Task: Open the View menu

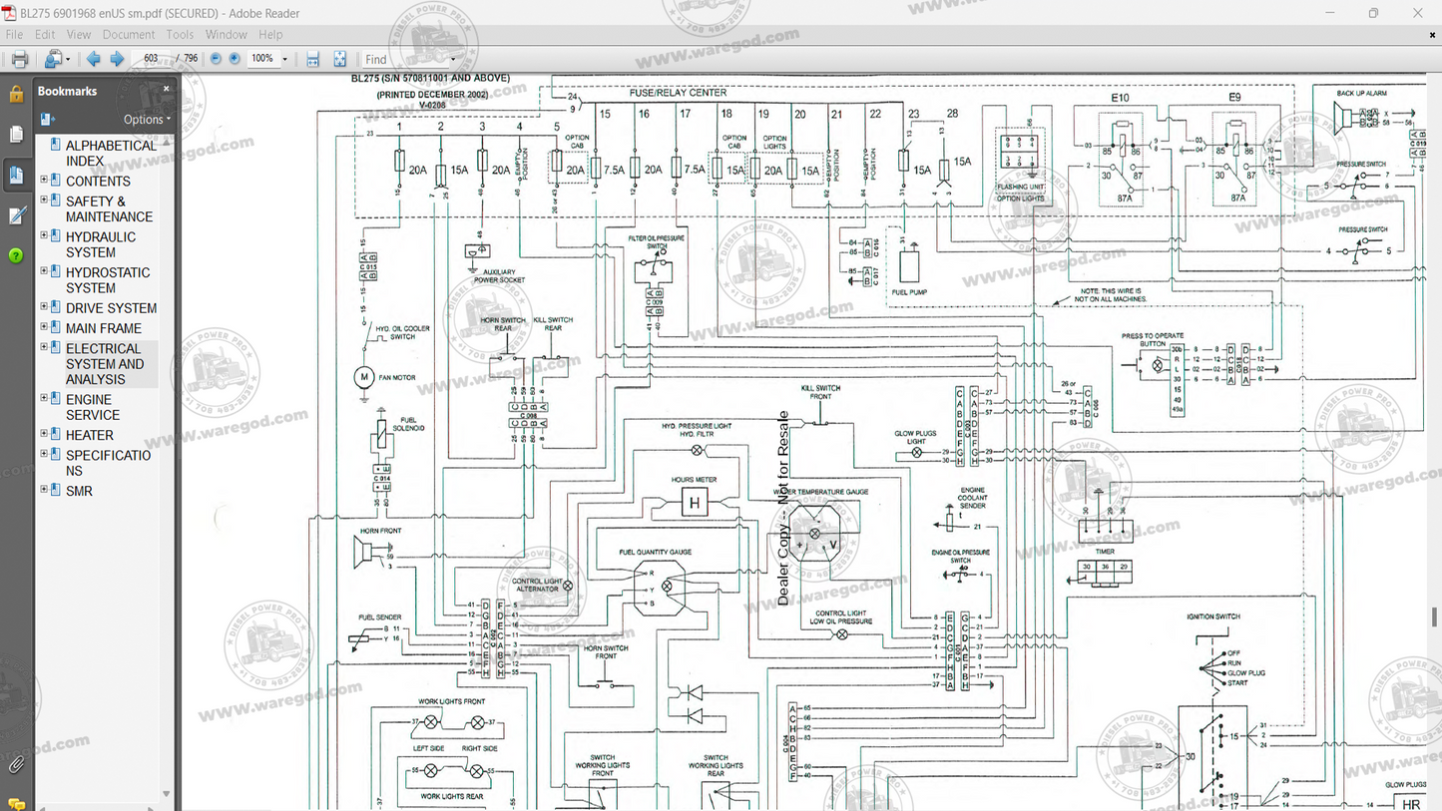Action: [x=79, y=34]
